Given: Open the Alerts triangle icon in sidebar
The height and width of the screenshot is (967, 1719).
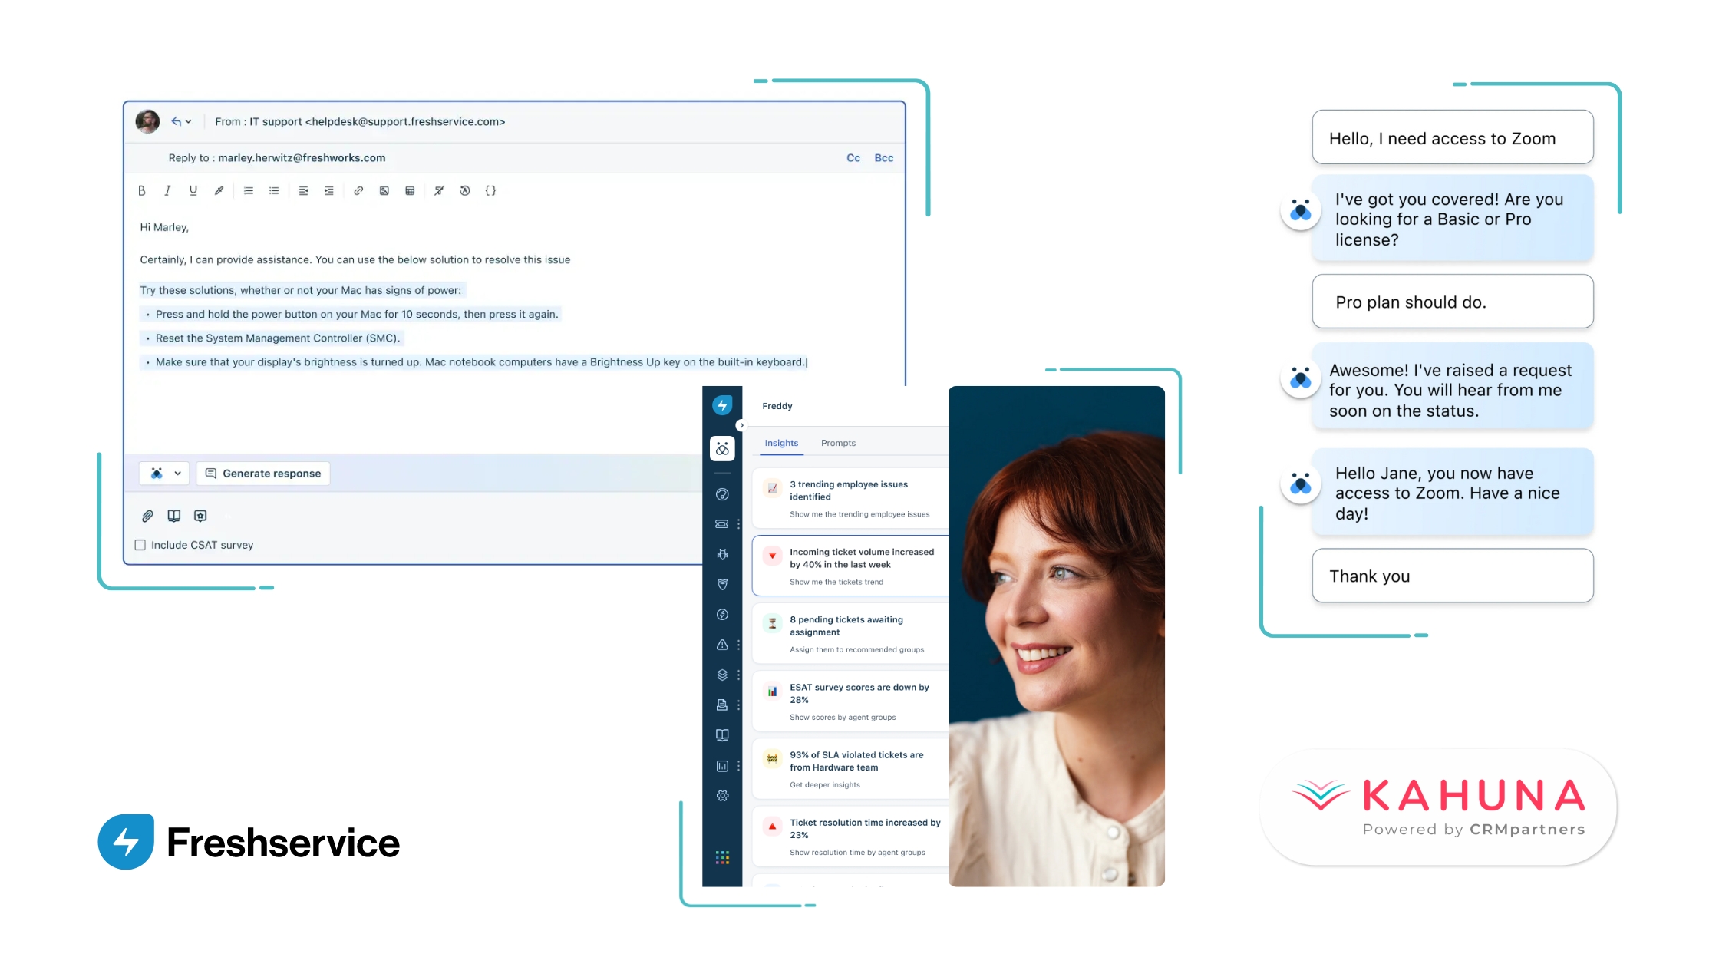Looking at the screenshot, I should tap(722, 645).
